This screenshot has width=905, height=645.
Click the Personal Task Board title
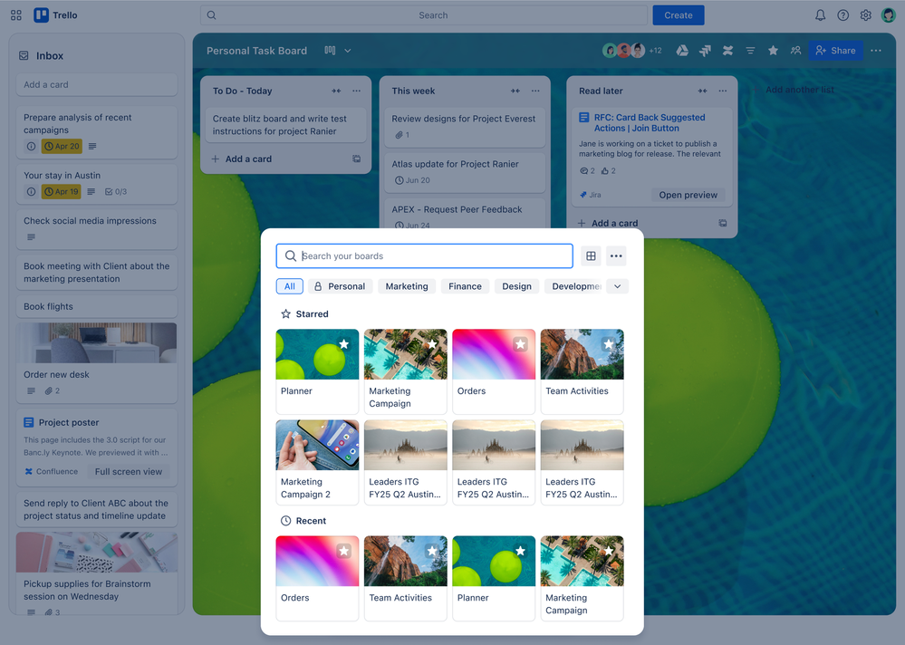[x=257, y=51]
